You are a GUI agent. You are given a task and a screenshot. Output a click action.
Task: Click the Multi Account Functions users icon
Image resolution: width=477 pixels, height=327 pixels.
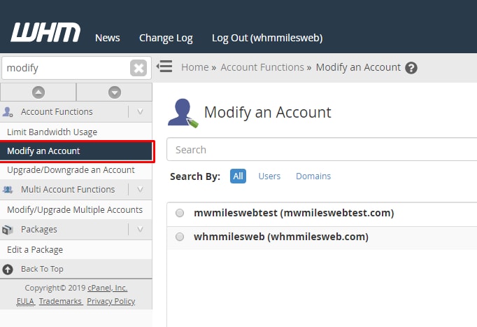pos(8,190)
